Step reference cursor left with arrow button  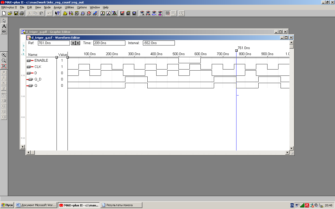tap(74, 43)
